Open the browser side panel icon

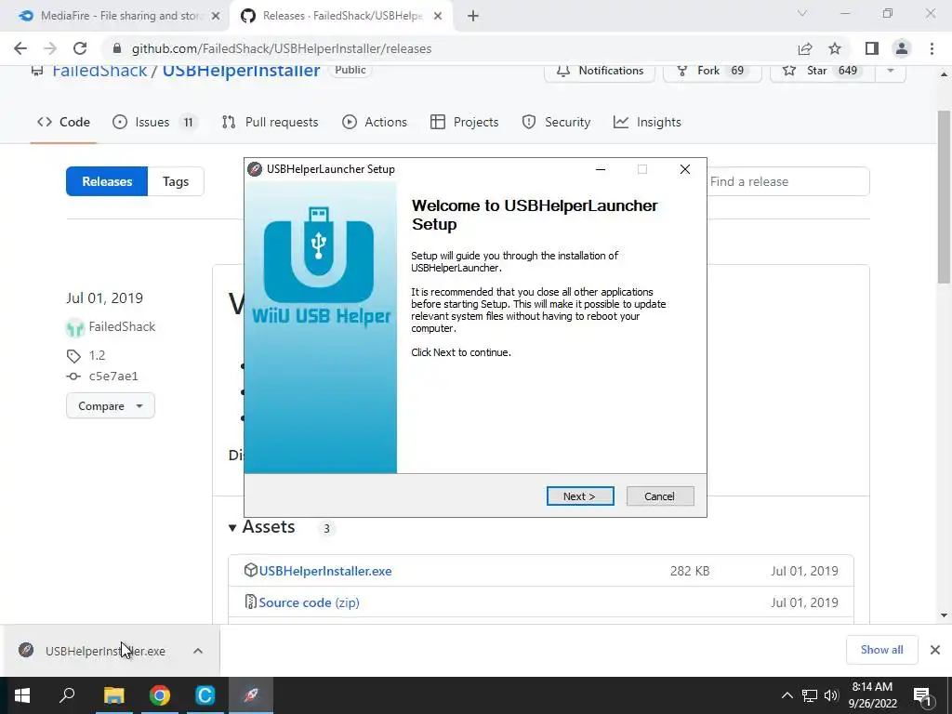(872, 48)
